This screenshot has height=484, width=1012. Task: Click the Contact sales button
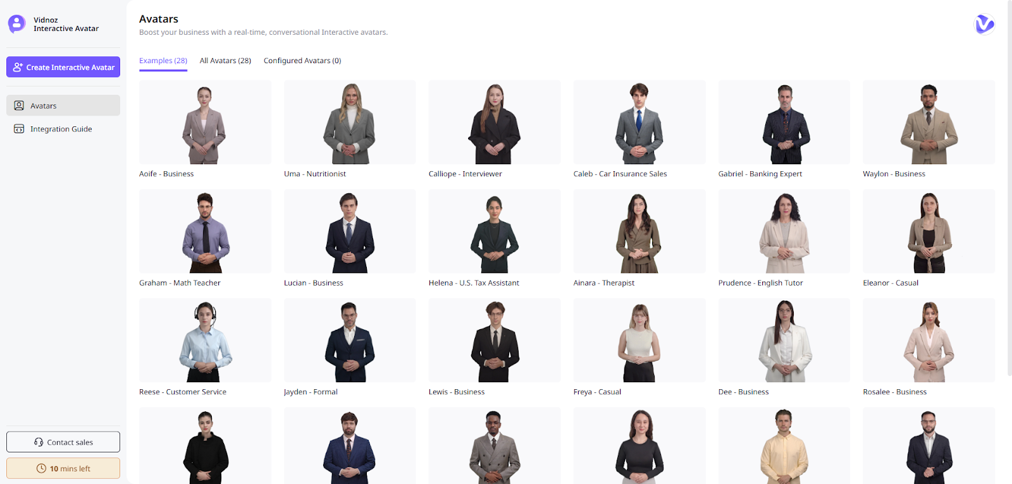pos(63,442)
